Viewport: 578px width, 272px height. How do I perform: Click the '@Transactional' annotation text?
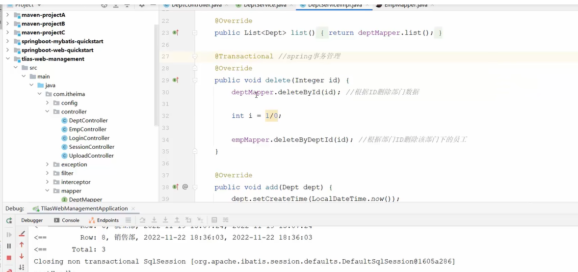coord(244,56)
